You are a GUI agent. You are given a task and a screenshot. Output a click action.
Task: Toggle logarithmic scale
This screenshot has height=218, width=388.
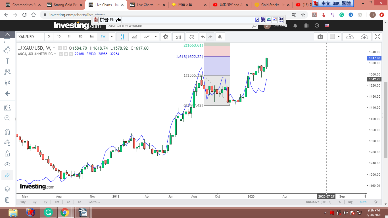pyautogui.click(x=351, y=202)
